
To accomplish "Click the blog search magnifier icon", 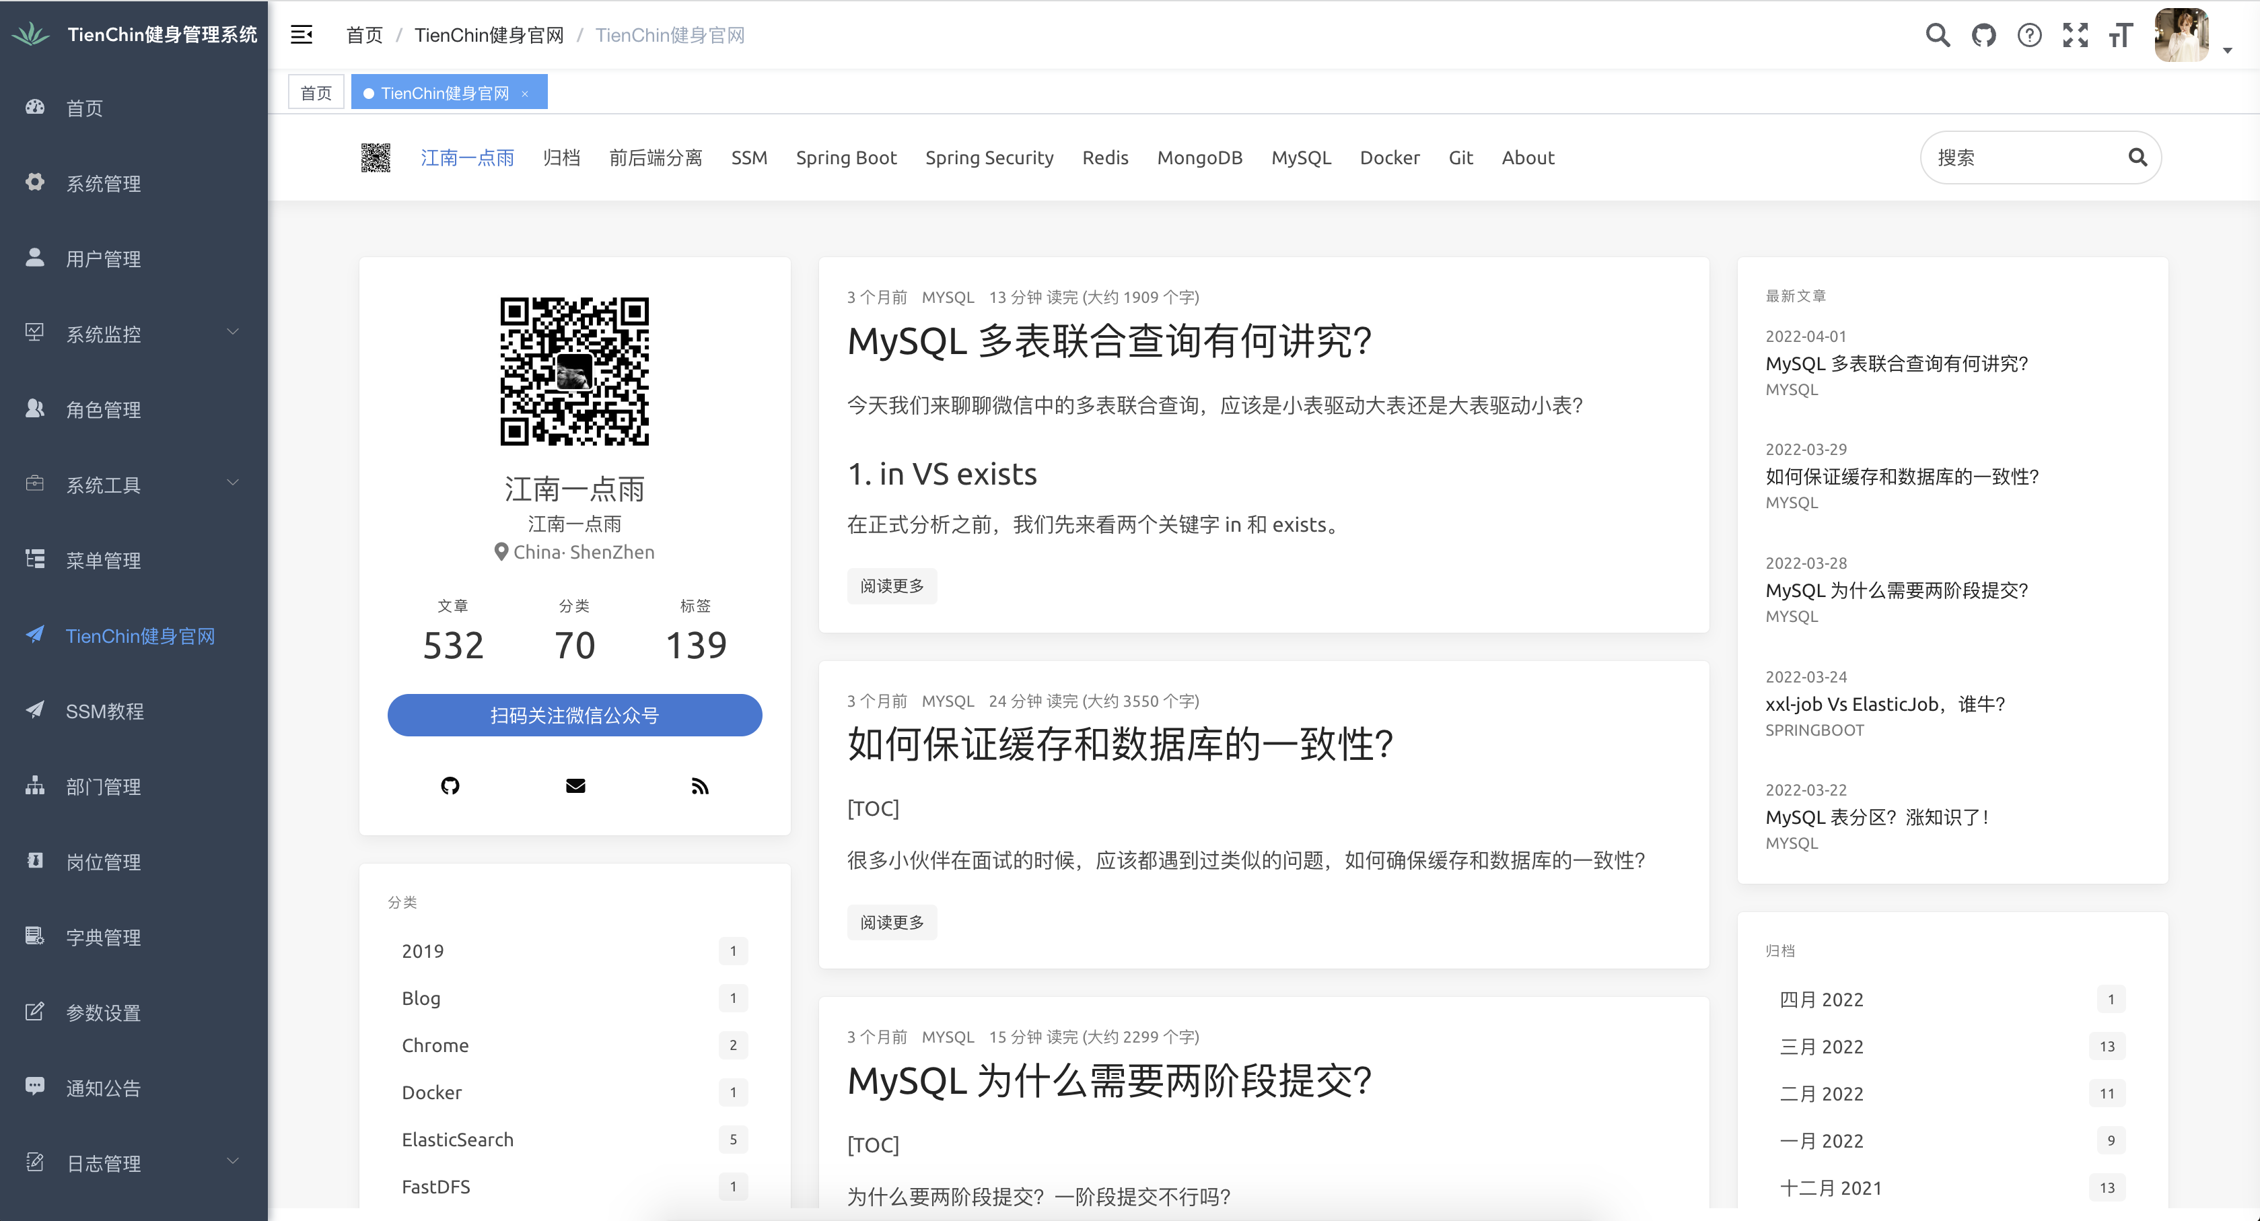I will pyautogui.click(x=2138, y=158).
